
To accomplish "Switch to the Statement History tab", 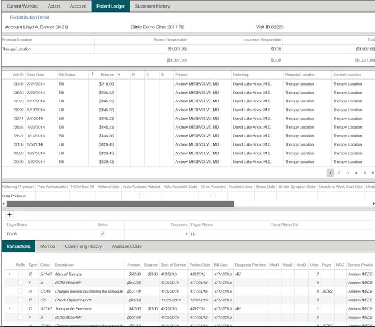I will click(x=152, y=6).
